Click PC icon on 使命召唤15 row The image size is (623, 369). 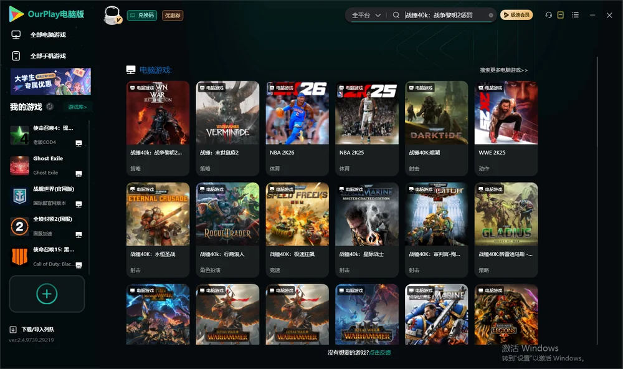(78, 266)
